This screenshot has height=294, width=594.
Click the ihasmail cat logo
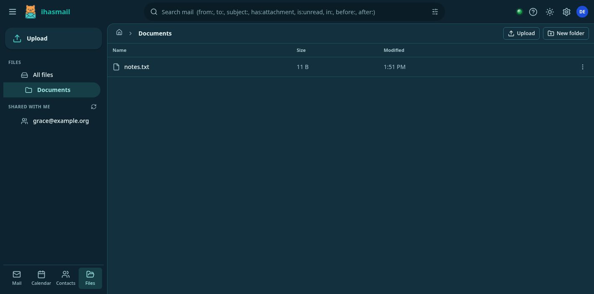30,12
